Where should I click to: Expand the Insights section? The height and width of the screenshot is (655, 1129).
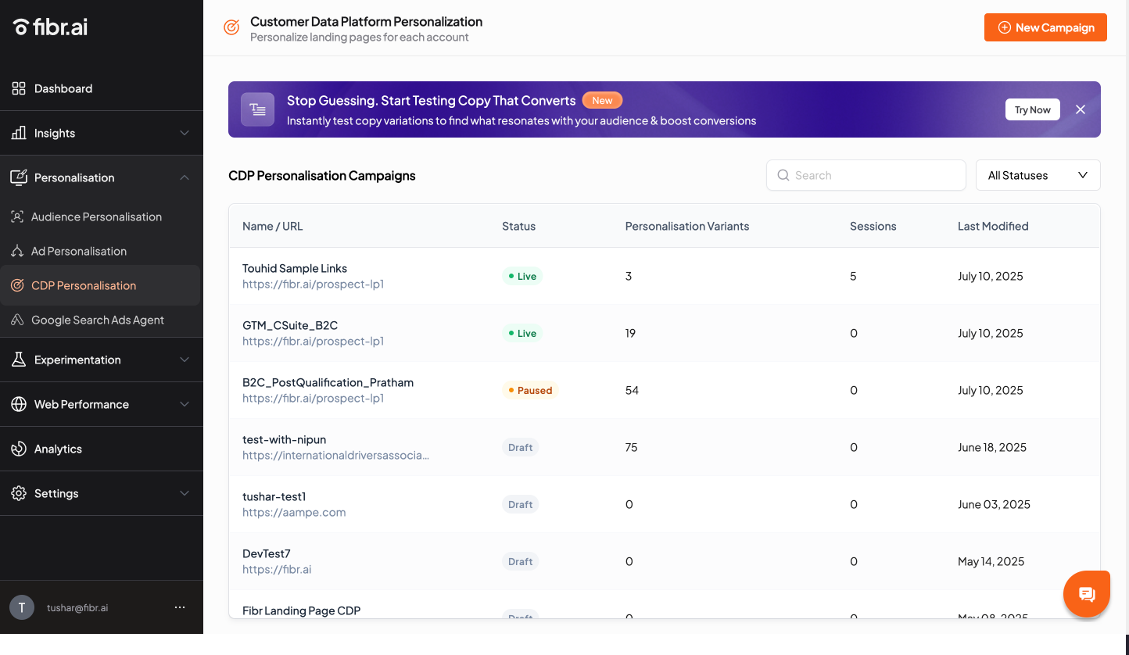185,133
